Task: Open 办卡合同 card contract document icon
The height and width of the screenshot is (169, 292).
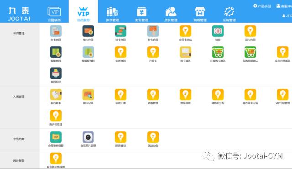Action: coord(56,31)
